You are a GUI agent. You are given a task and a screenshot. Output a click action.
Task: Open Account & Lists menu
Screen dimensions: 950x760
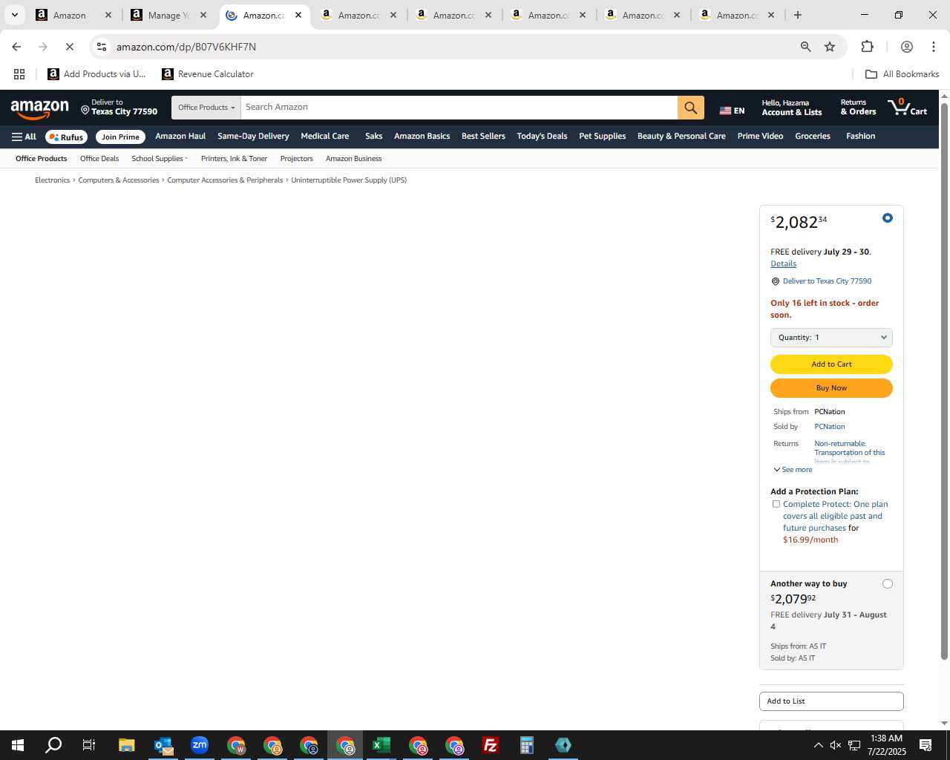click(791, 108)
